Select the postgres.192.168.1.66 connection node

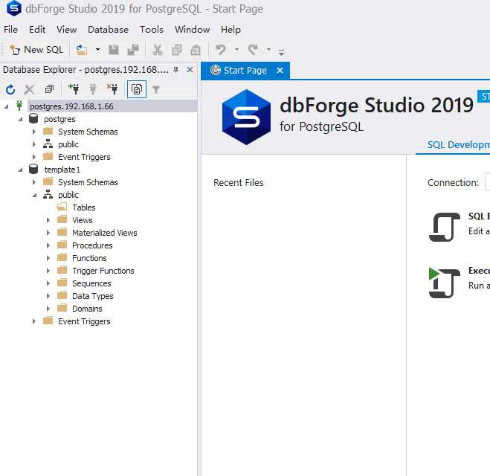click(x=71, y=106)
